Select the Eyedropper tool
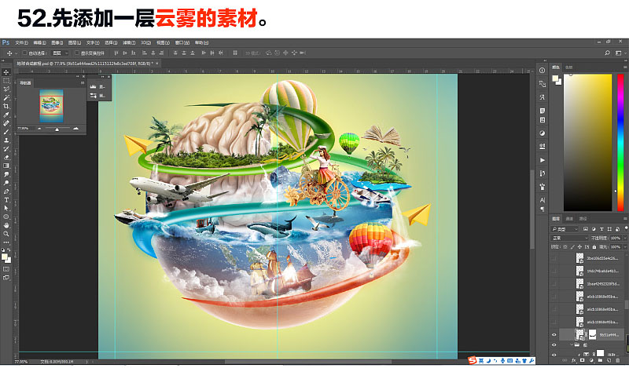This screenshot has height=368, width=629. [6, 115]
